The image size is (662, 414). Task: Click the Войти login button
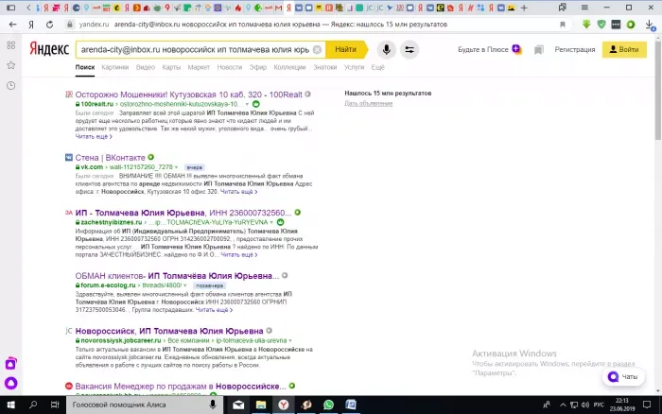tap(624, 49)
